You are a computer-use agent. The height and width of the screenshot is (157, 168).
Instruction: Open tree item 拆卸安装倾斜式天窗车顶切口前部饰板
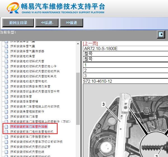36,142
